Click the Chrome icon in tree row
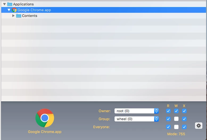The height and width of the screenshot is (140, 207). 14,10
